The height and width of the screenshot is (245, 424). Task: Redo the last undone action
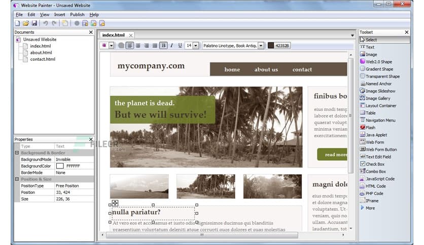54,23
